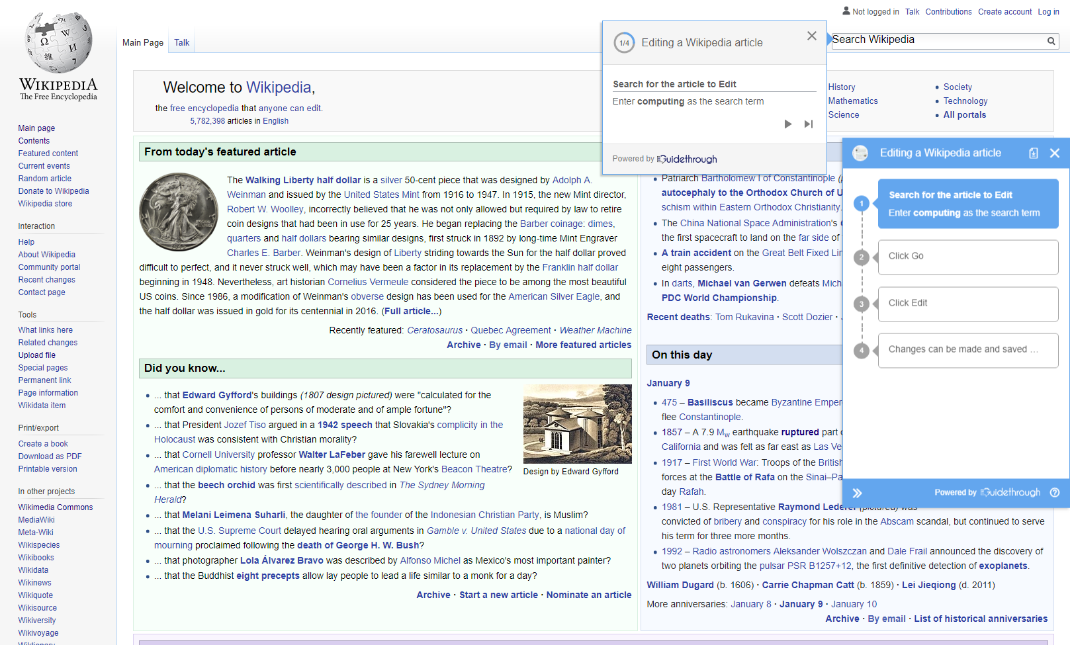1070x645 pixels.
Task: Click the Walking Liberty half dollar coin image
Action: (x=179, y=212)
